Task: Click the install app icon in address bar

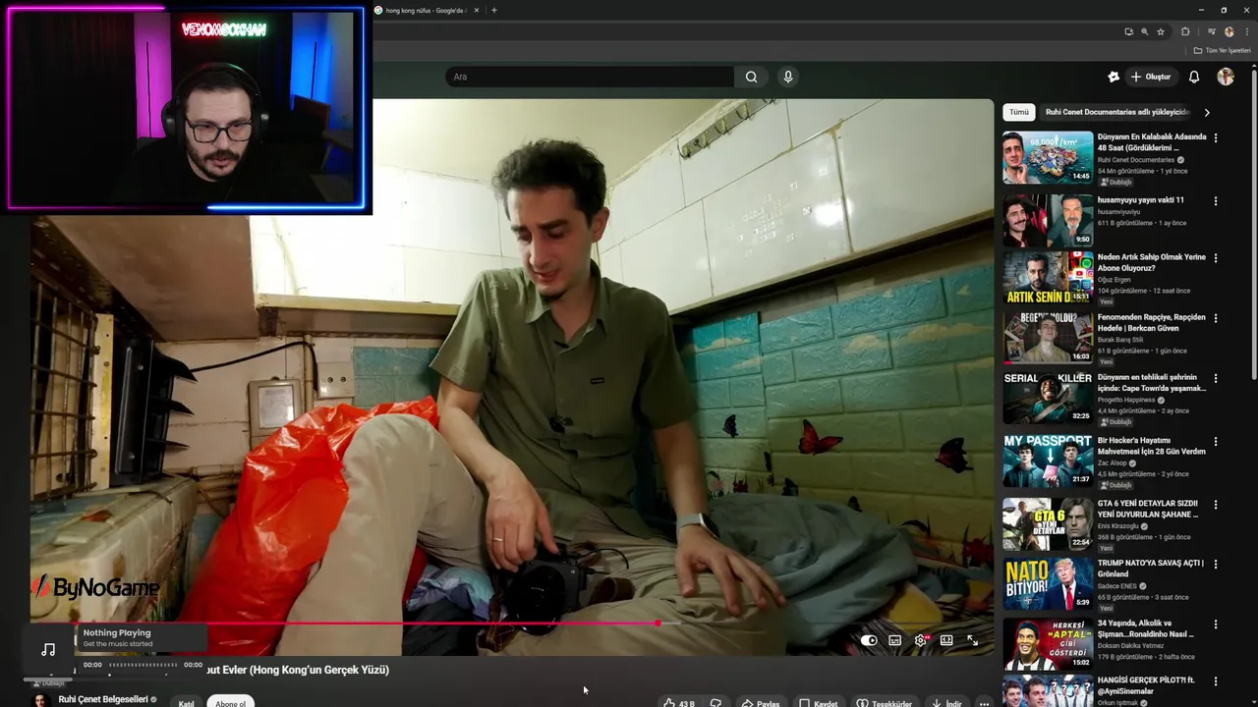Action: 1128,31
